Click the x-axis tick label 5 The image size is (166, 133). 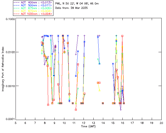pos(16,123)
